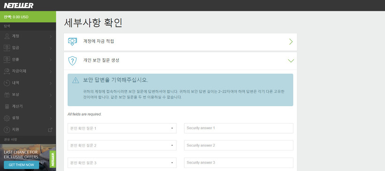385x171 pixels.
Task: Click the NETELLER logo in header
Action: click(19, 5)
